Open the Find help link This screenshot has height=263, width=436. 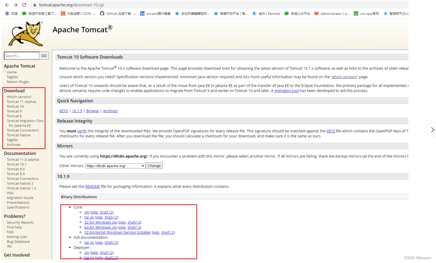tap(14, 227)
